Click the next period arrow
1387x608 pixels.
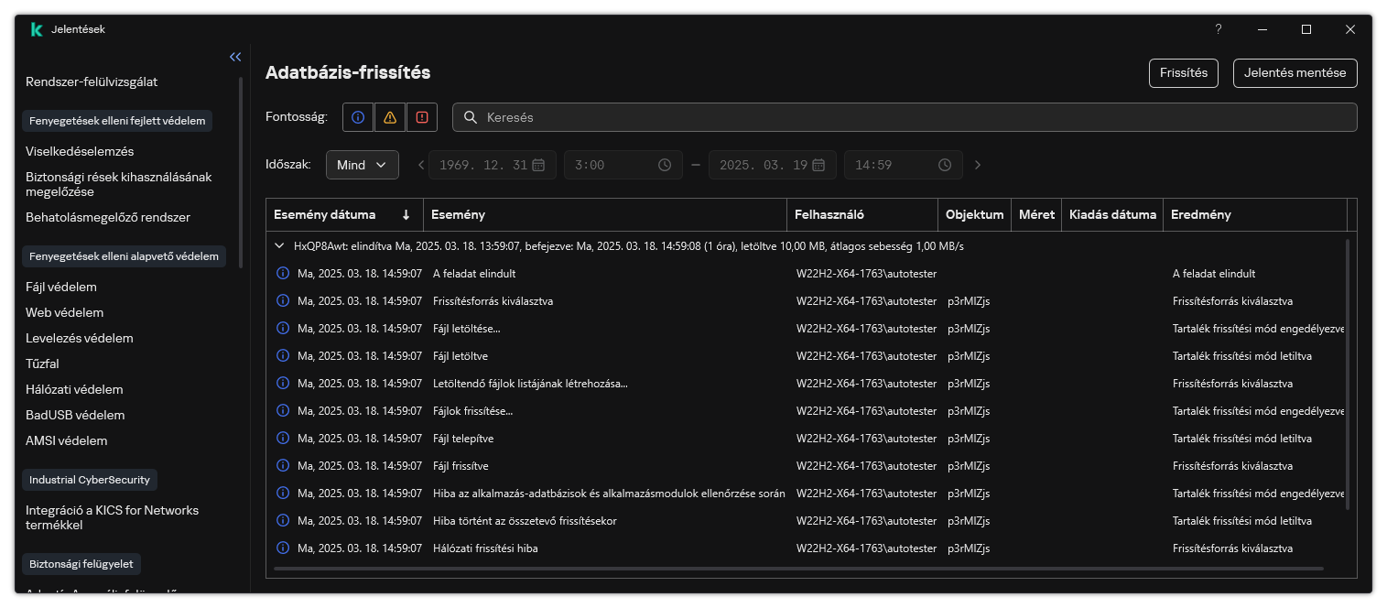click(x=978, y=165)
